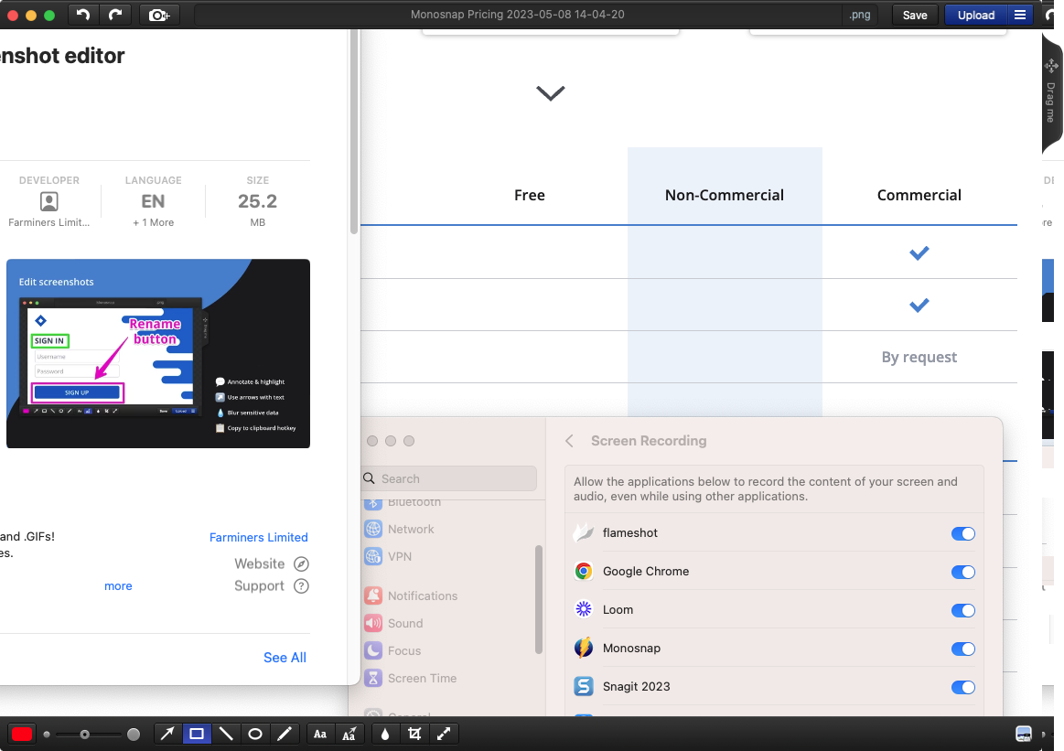
Task: Click the Google Chrome app icon
Action: (x=584, y=571)
